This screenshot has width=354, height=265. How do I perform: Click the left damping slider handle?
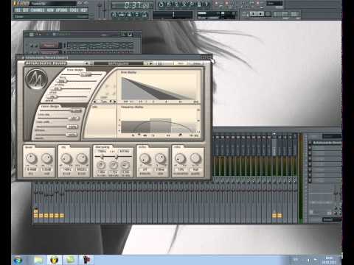(x=102, y=157)
